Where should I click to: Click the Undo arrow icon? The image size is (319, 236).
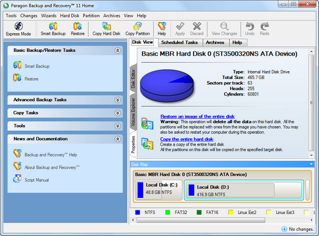click(250, 26)
